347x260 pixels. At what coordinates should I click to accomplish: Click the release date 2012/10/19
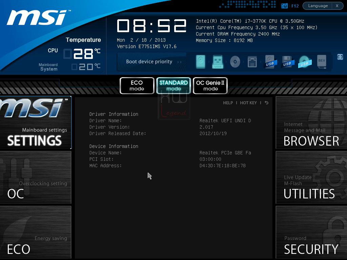[213, 133]
